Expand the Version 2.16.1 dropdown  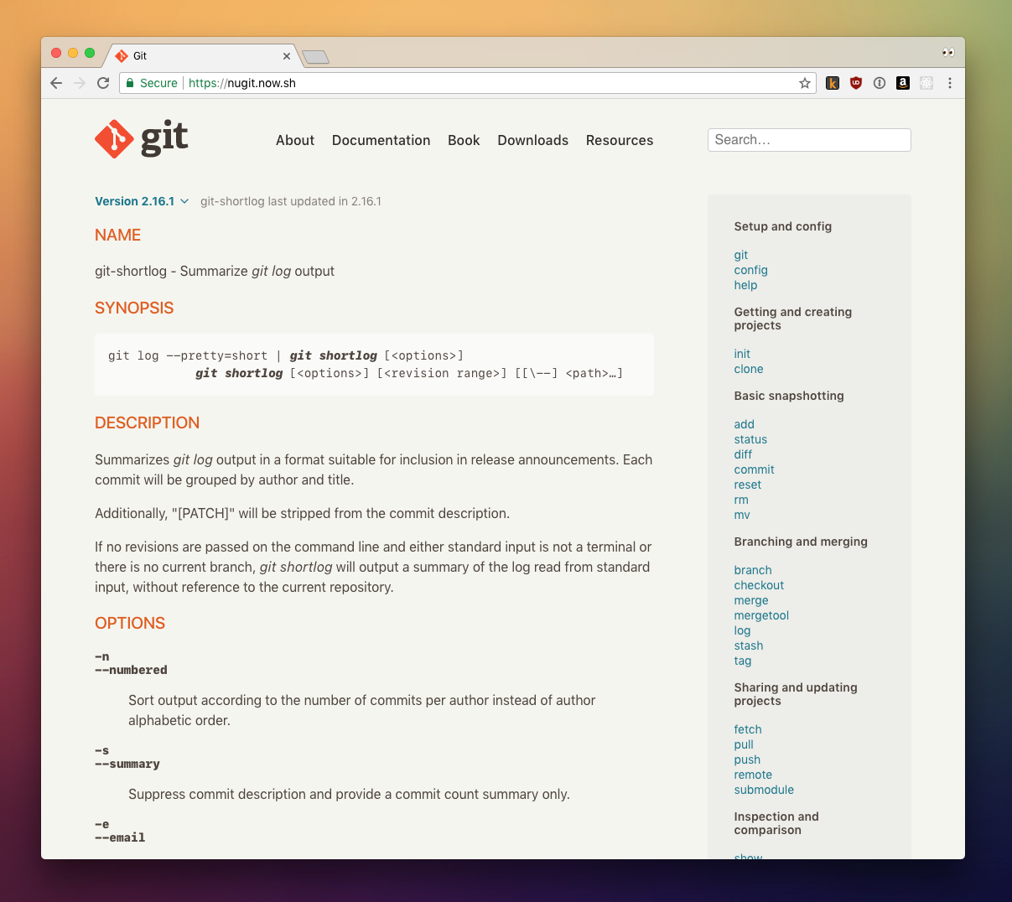tap(142, 201)
